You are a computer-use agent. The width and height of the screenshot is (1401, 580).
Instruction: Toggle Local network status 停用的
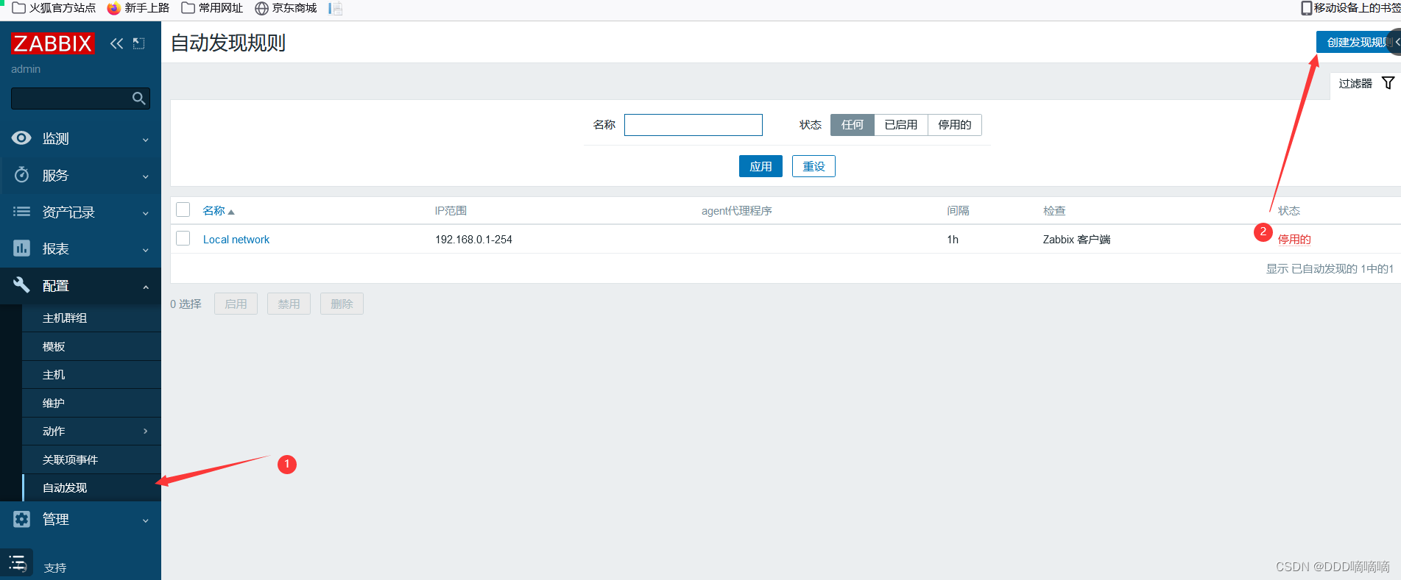pyautogui.click(x=1294, y=240)
